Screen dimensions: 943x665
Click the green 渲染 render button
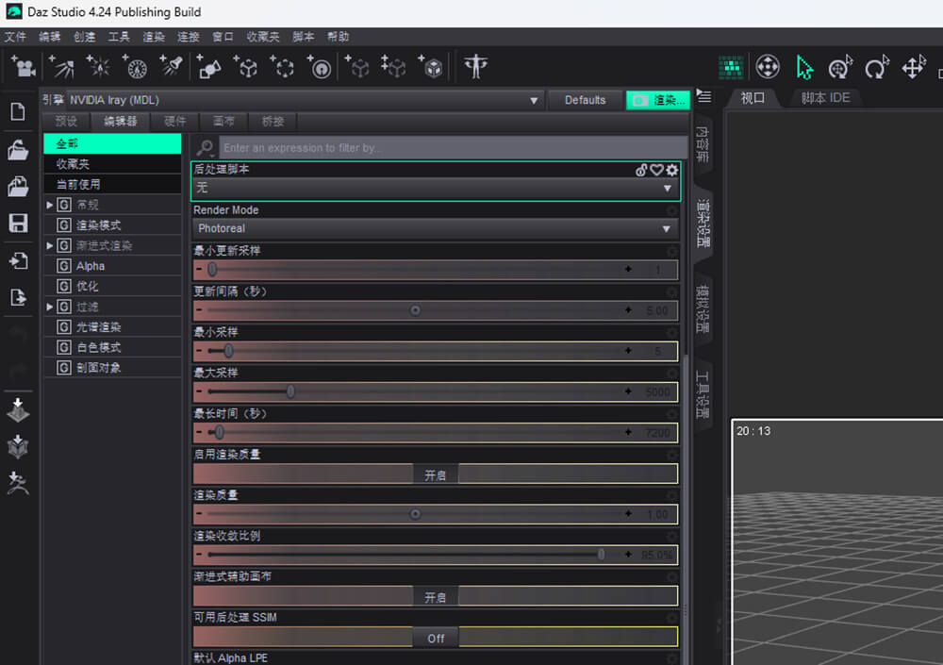[658, 100]
